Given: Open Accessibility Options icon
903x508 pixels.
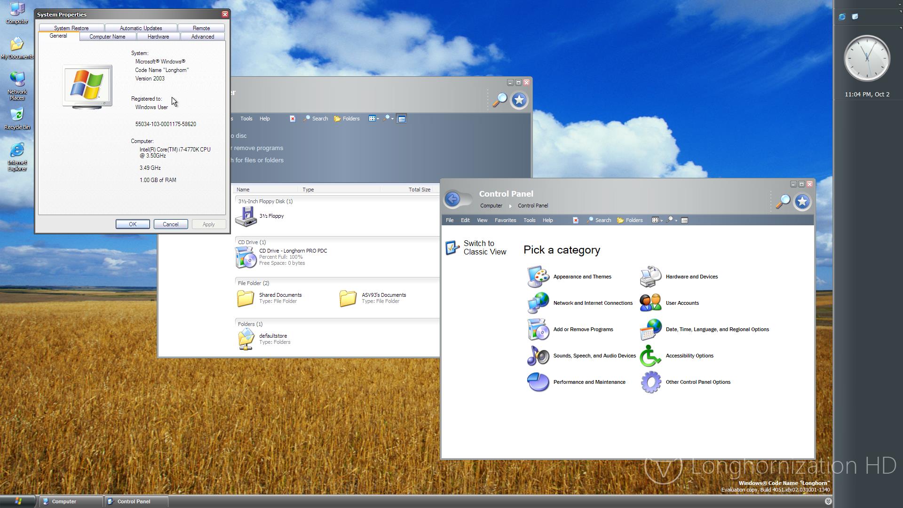Looking at the screenshot, I should [650, 356].
